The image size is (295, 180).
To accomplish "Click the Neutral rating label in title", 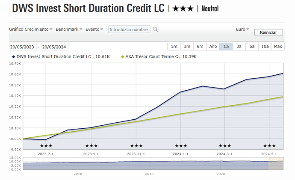I will click(x=210, y=9).
